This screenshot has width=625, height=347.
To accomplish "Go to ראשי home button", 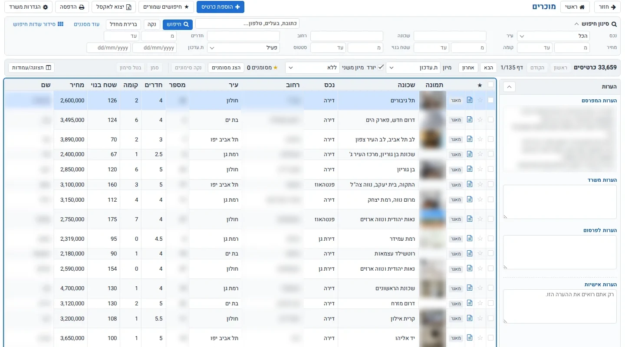I will [x=575, y=7].
